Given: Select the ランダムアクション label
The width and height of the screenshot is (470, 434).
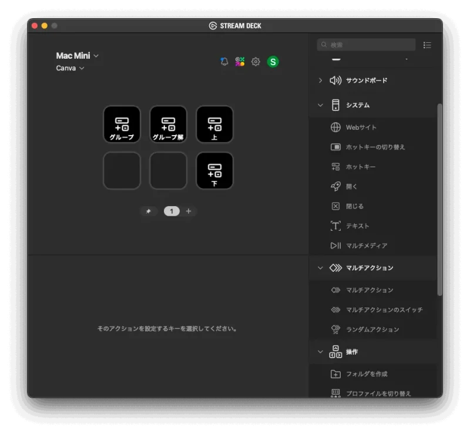Looking at the screenshot, I should coord(372,329).
